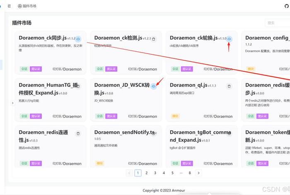Click the 会话 tag on Doraemon_redis连通性.js
Viewport: 290px width, 195px height.
(24, 163)
